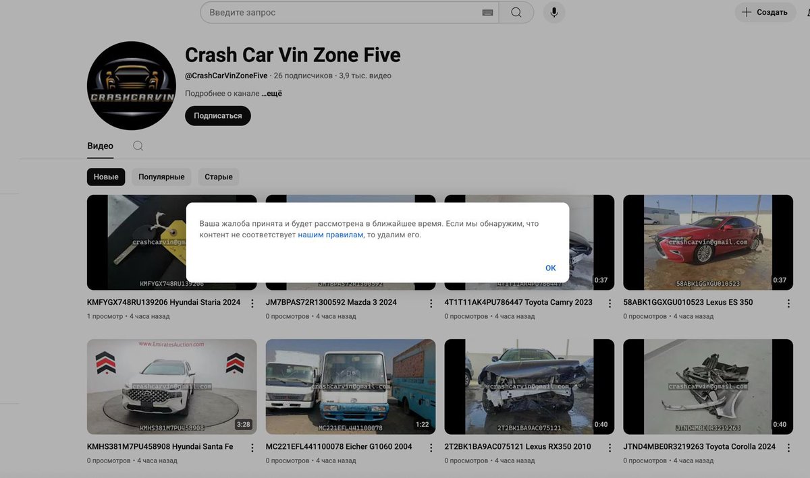Select the Популярные filter chip
The height and width of the screenshot is (478, 810).
coord(161,177)
